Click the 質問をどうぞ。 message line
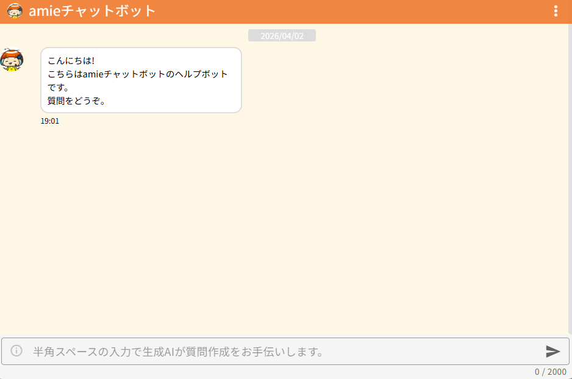Image resolution: width=572 pixels, height=379 pixels. point(77,101)
